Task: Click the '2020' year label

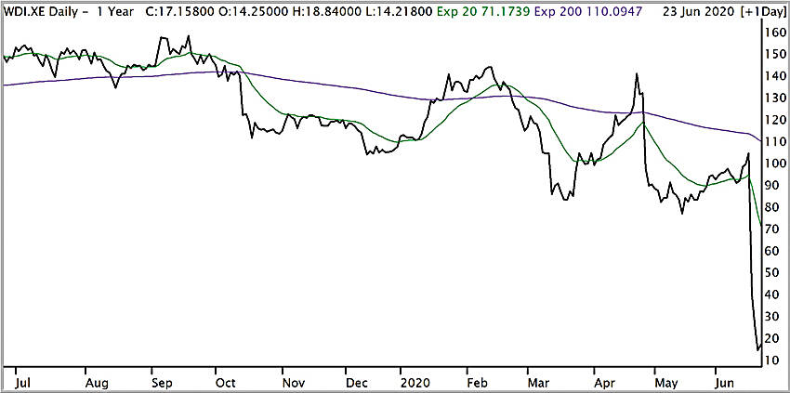Action: point(415,383)
